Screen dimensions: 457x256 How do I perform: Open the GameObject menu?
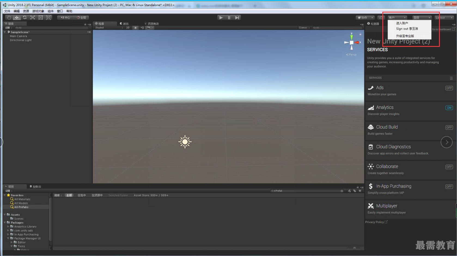(x=38, y=11)
